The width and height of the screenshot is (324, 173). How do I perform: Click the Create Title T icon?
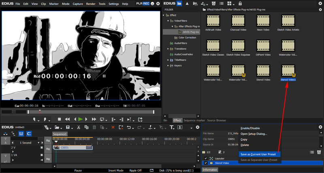pos(171,127)
